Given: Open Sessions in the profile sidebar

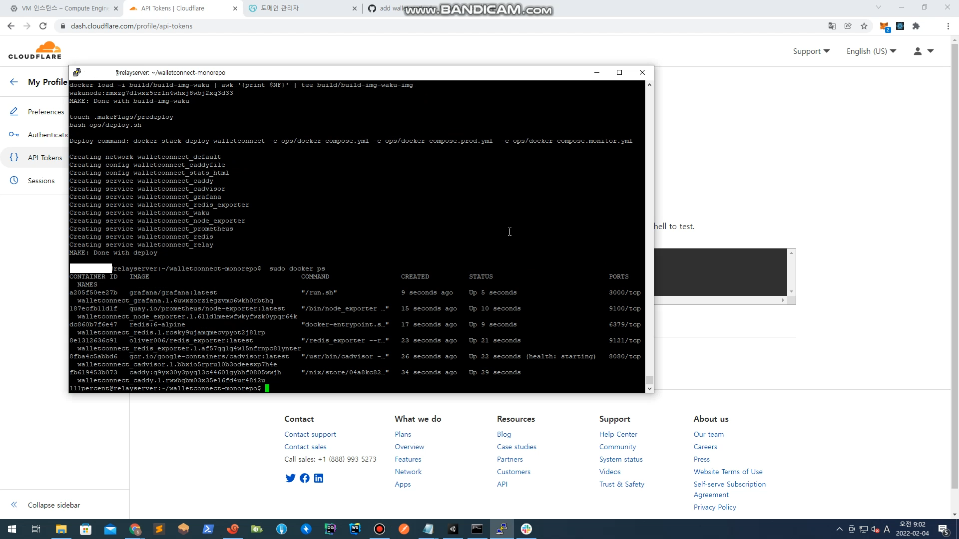Looking at the screenshot, I should coord(41,181).
